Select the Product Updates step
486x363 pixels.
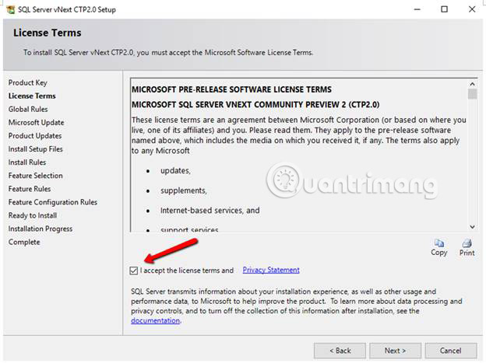coord(35,136)
